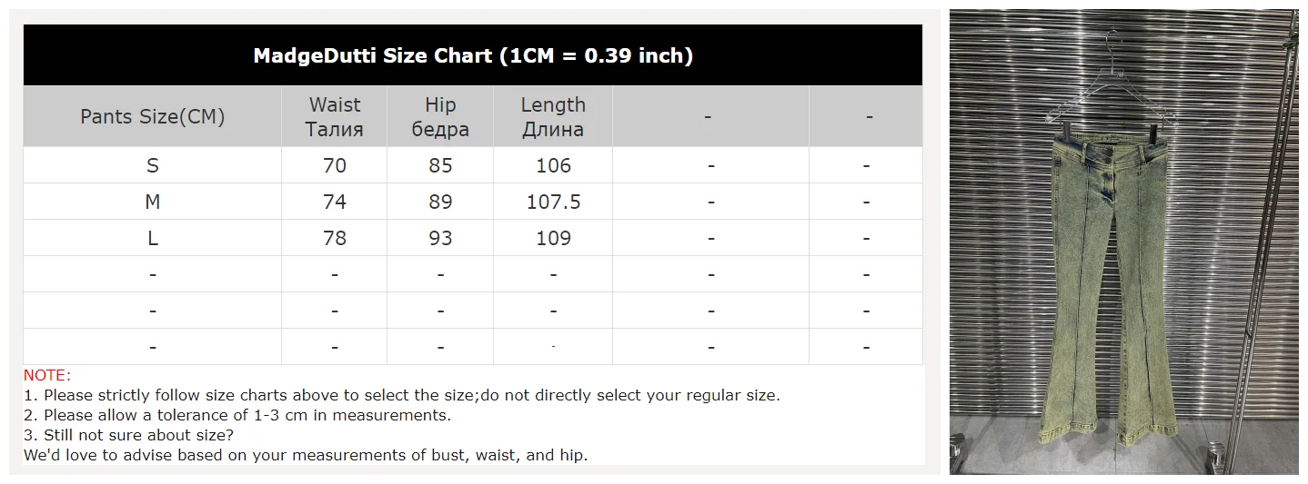This screenshot has width=1308, height=484.
Task: Click the Length Длина column header
Action: point(553,116)
